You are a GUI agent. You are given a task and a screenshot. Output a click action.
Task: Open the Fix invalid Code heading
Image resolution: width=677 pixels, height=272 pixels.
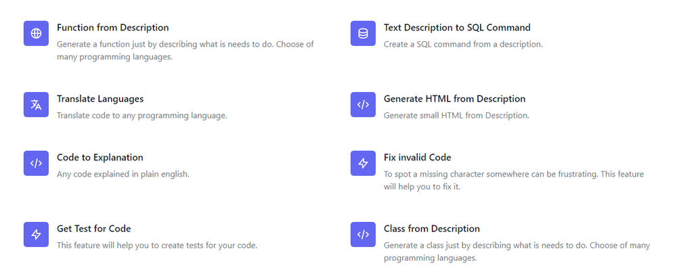pos(417,158)
